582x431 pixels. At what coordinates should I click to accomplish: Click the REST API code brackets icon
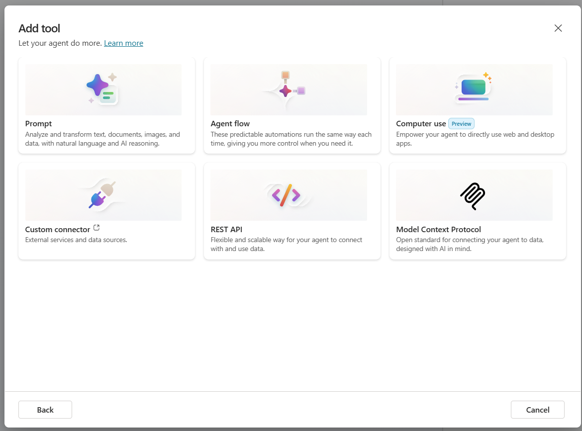coord(286,195)
